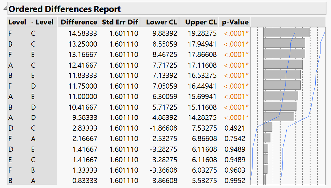Select the difference value 14.58333

[x=83, y=33]
